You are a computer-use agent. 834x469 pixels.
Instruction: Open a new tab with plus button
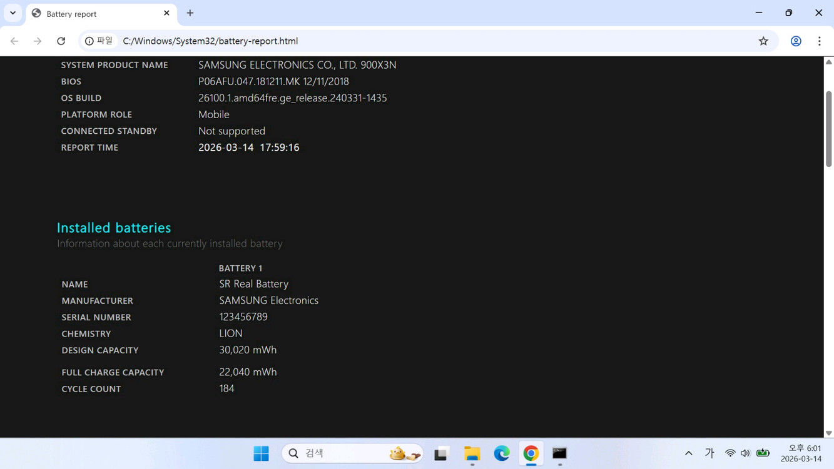coord(190,13)
